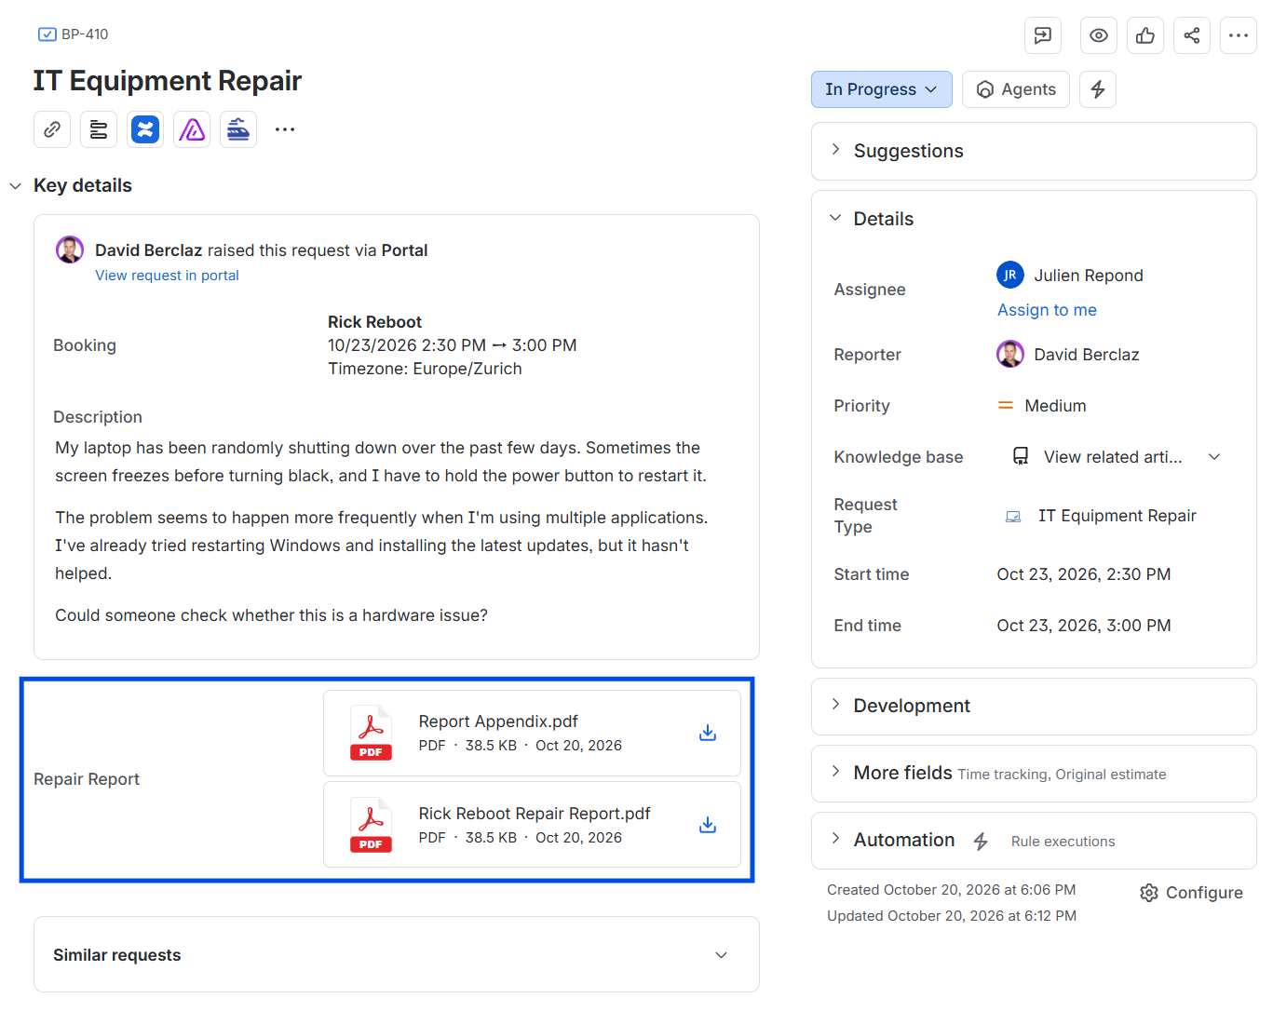Expand the Similar requests section

(x=721, y=955)
